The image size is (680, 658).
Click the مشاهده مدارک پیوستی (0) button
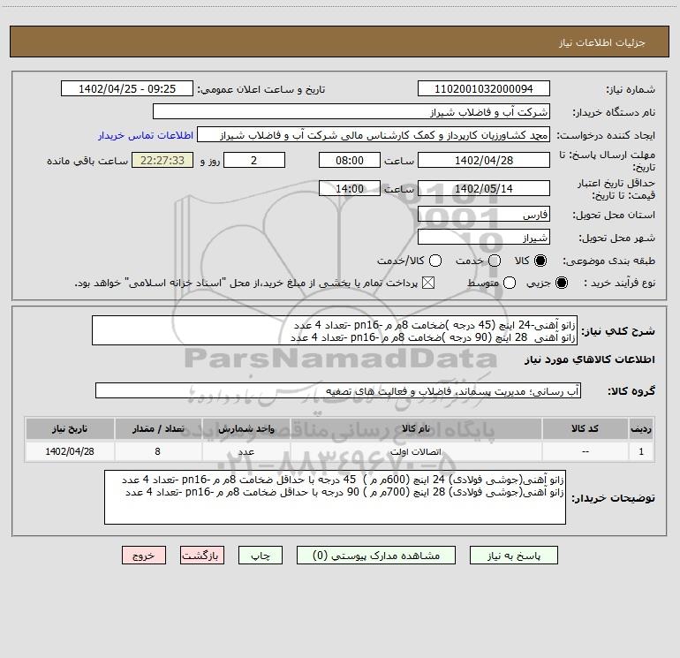point(376,556)
